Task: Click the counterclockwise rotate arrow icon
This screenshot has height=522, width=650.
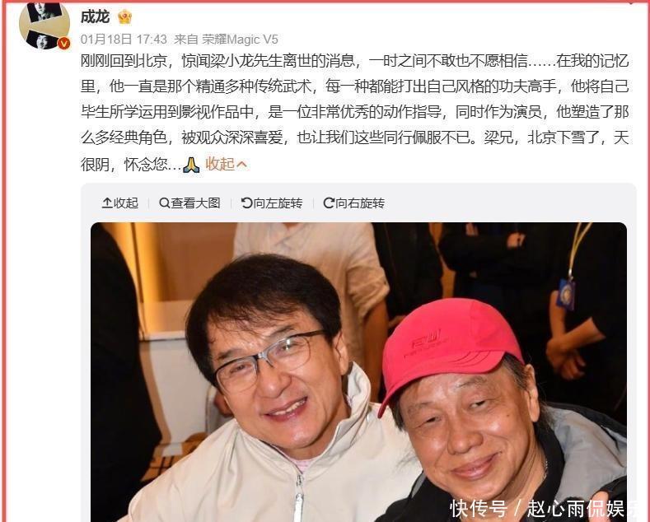Action: tap(246, 203)
